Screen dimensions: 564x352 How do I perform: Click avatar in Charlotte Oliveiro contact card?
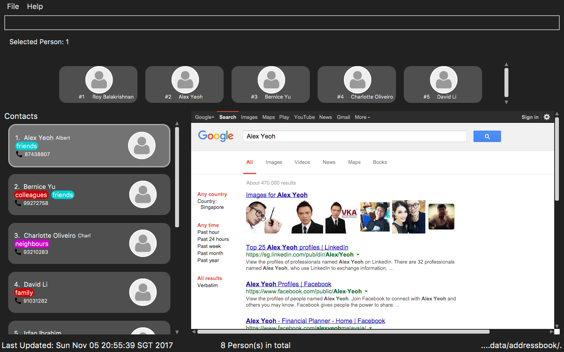tap(143, 243)
